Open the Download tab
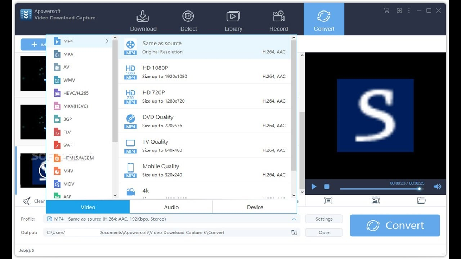Image resolution: width=461 pixels, height=259 pixels. pos(143,21)
